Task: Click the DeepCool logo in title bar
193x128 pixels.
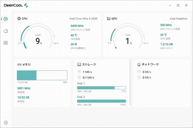Action: click(16, 5)
